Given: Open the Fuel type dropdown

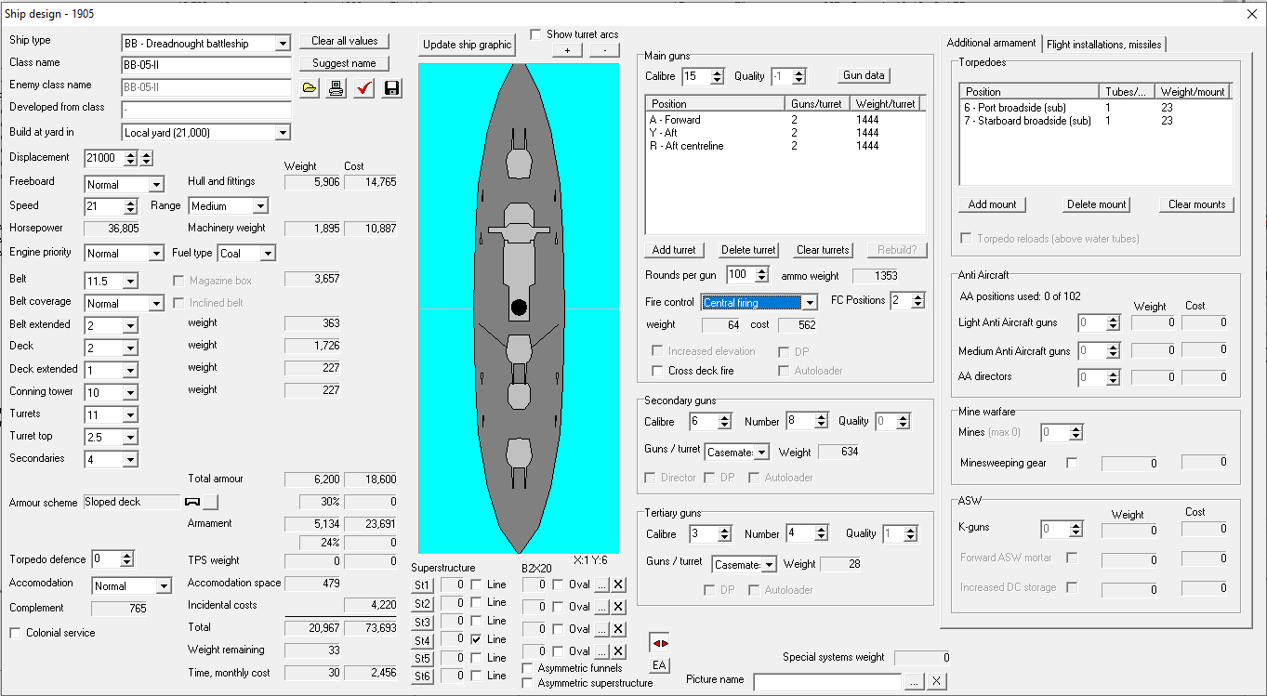Looking at the screenshot, I should coord(267,254).
